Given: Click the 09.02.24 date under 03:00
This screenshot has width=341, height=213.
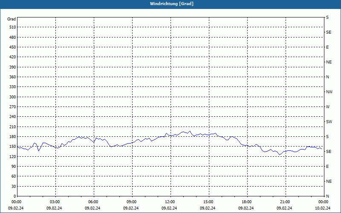Looking at the screenshot, I should 54,208.
